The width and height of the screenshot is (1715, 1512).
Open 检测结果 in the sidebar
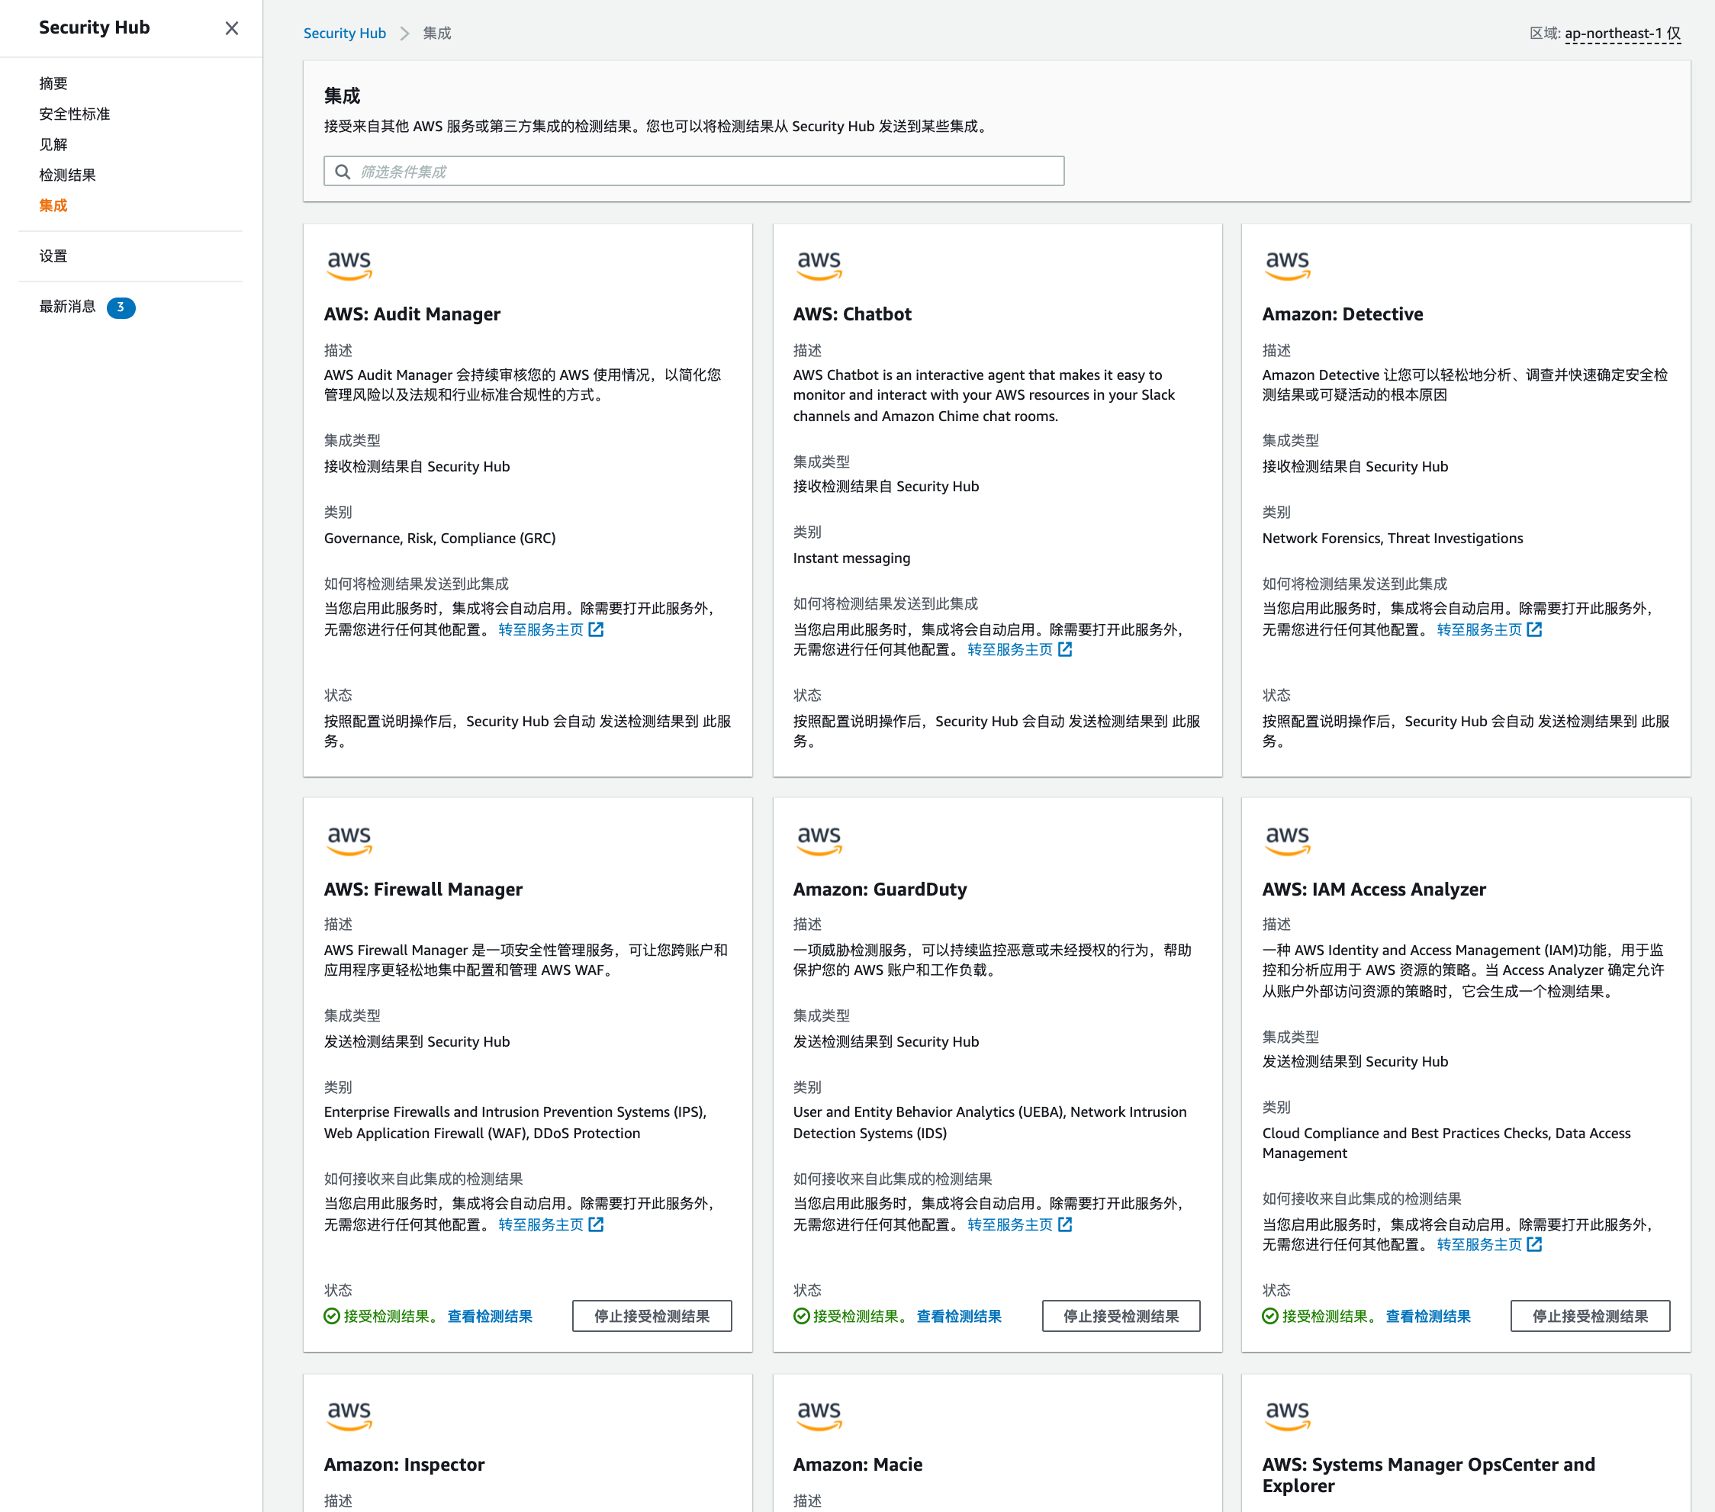(x=67, y=175)
